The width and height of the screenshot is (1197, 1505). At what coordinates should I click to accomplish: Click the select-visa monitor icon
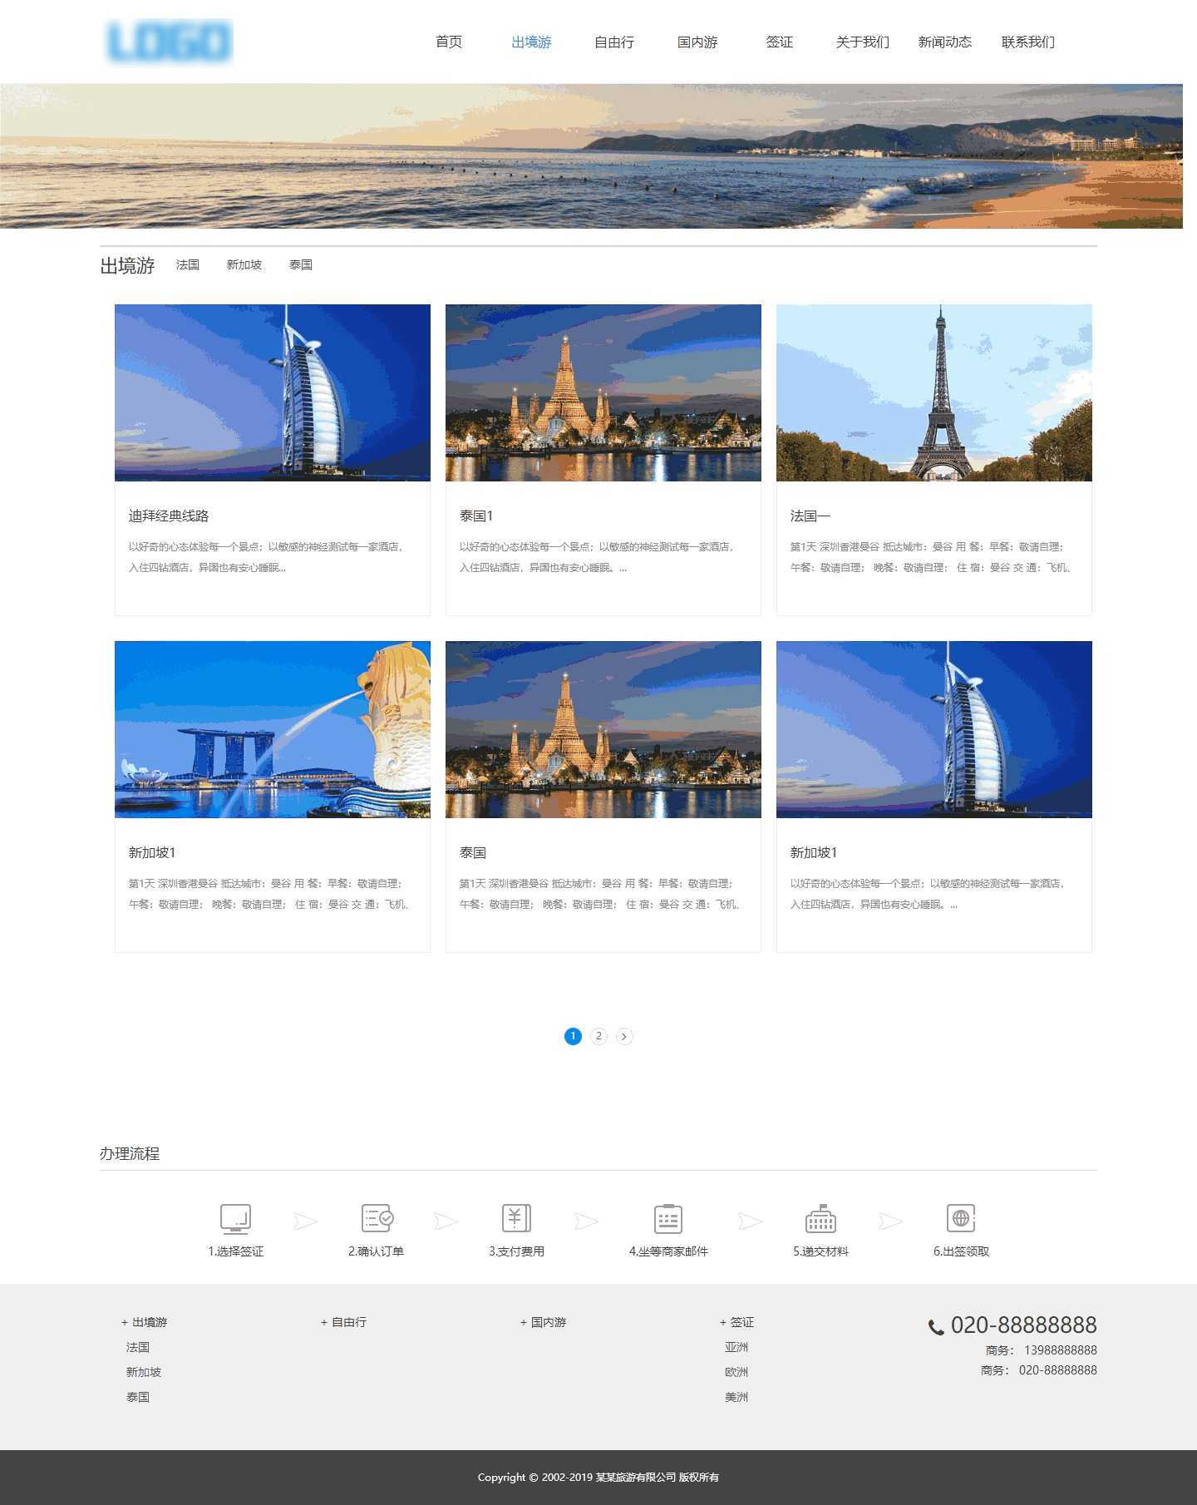click(x=235, y=1219)
